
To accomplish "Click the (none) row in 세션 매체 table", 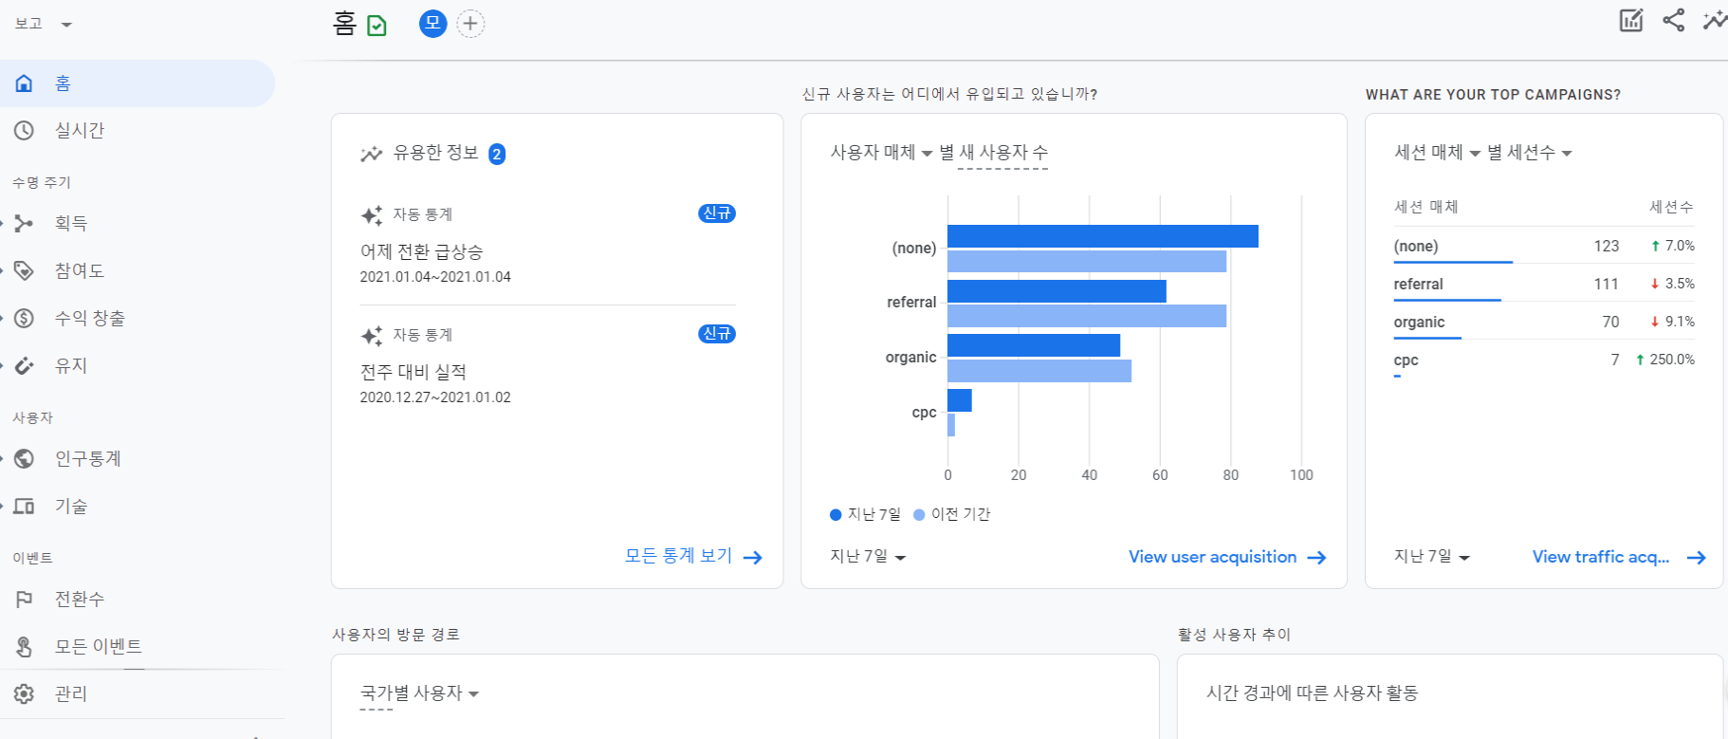I will 1544,246.
